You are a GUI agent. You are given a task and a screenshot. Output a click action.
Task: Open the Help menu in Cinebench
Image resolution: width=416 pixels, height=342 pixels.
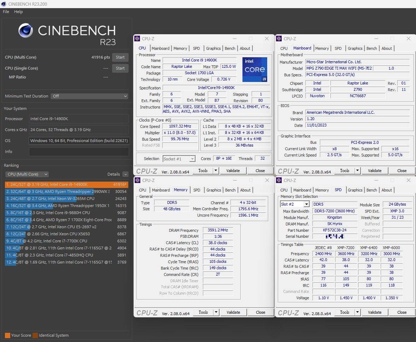point(18,12)
